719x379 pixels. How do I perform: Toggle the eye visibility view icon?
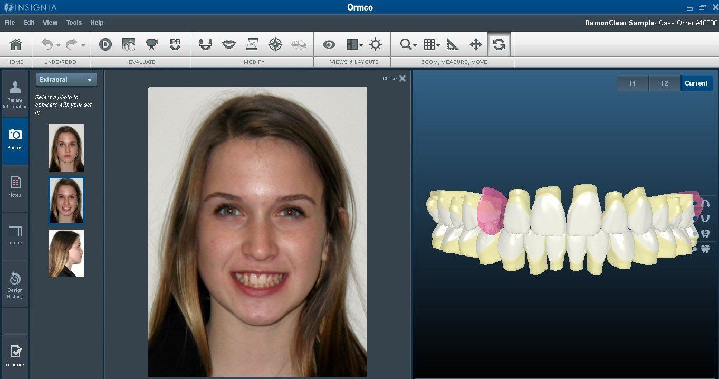click(329, 45)
